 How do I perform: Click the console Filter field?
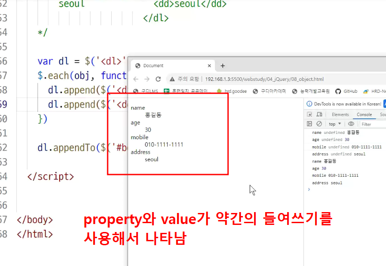[x=373, y=124]
